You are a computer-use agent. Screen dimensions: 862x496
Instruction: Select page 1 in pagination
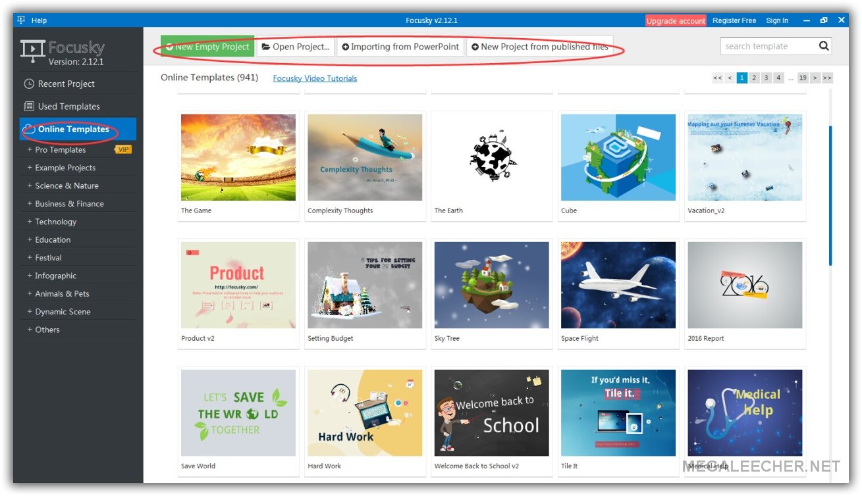[x=742, y=78]
